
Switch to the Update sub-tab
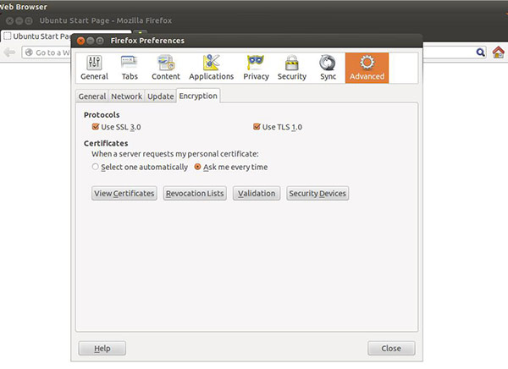tap(160, 96)
